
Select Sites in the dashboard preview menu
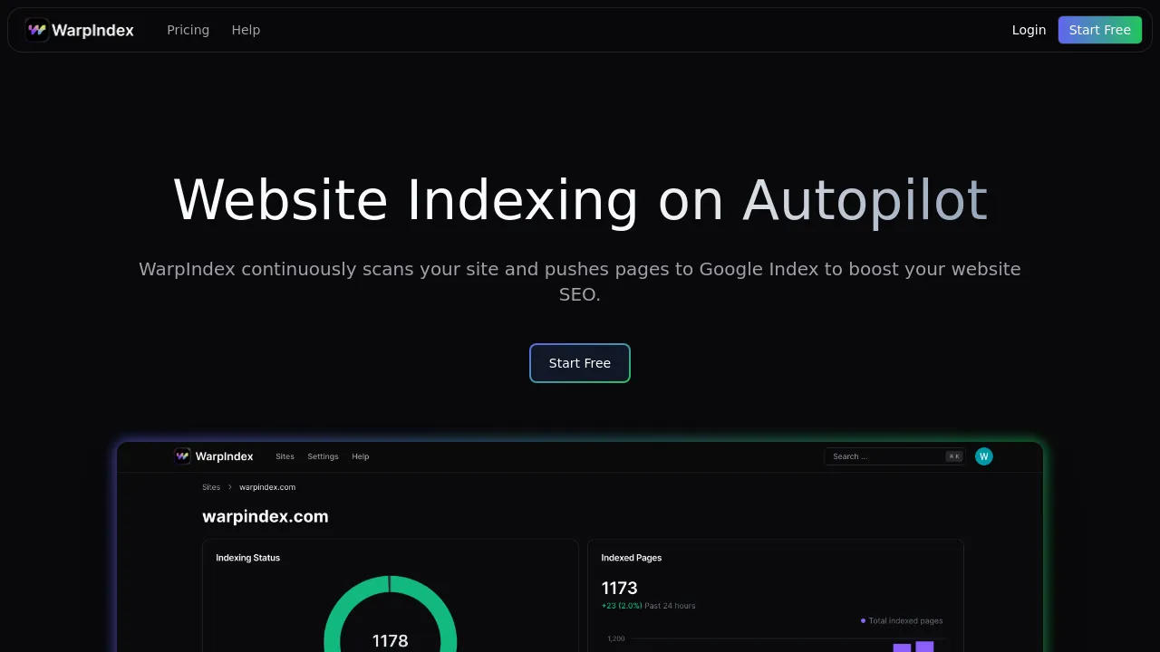pos(285,456)
